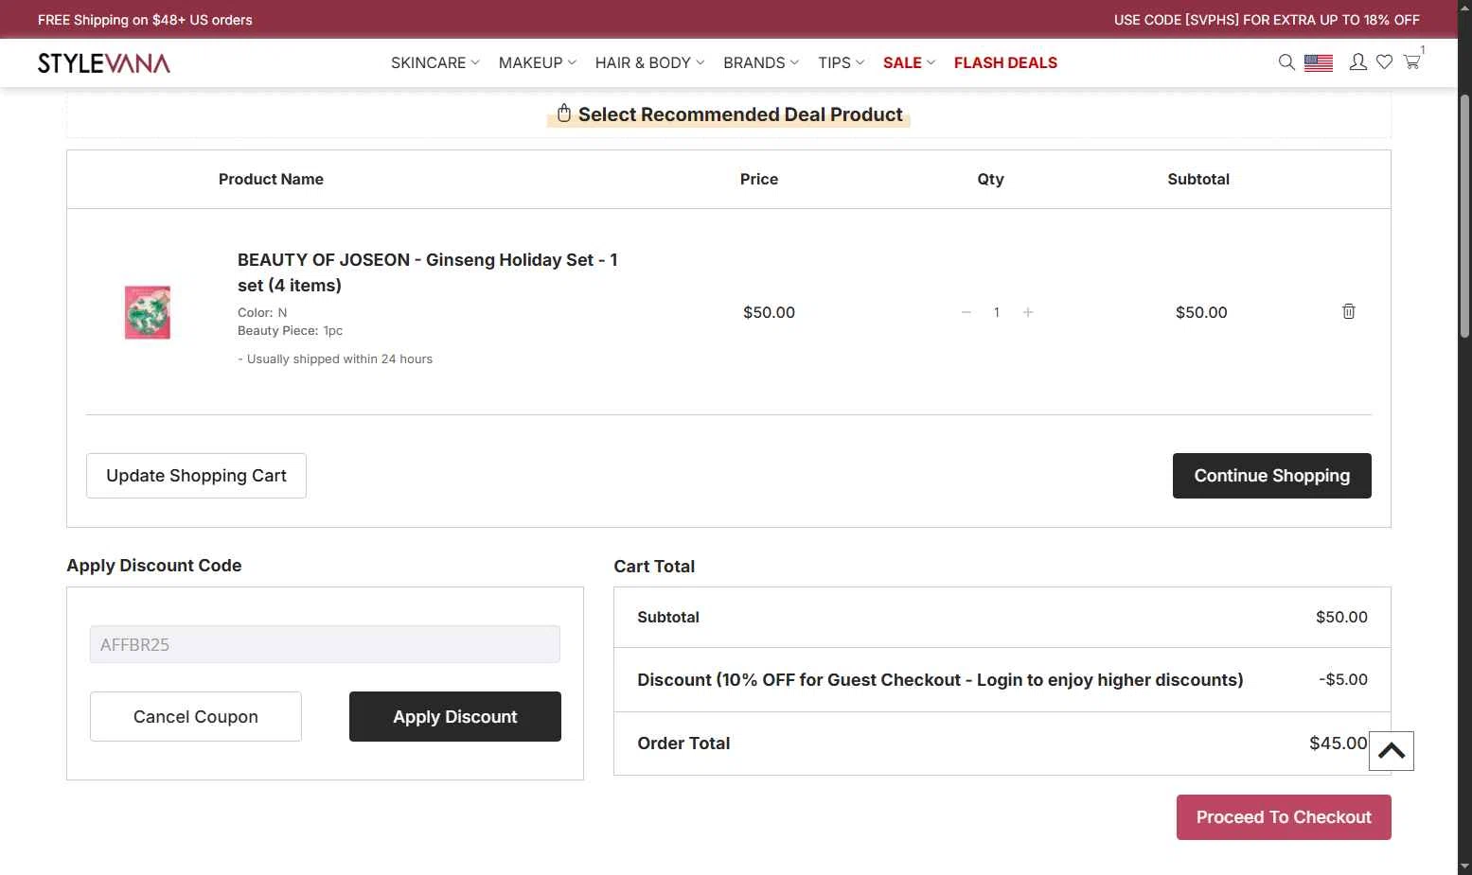Click the Product Name column header
Image resolution: width=1472 pixels, height=875 pixels.
point(271,179)
